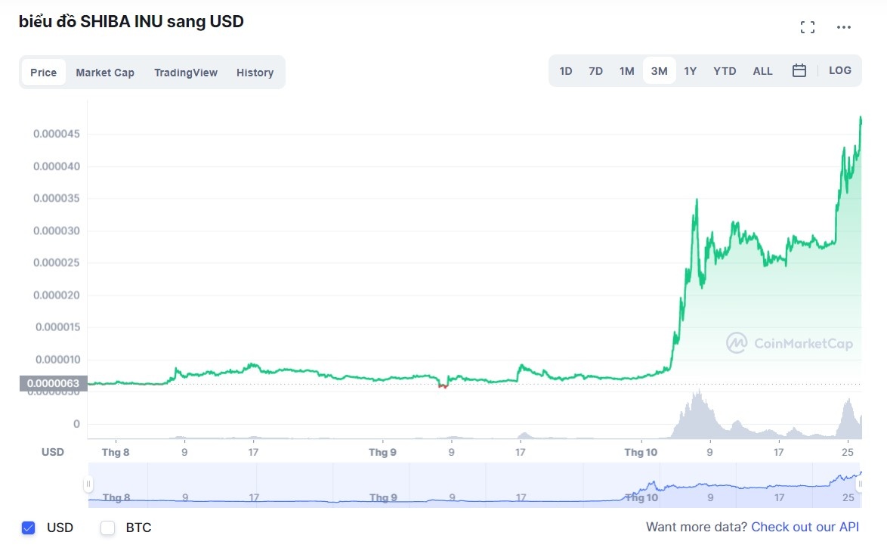Toggle the LOG scale button
The width and height of the screenshot is (887, 554).
839,70
